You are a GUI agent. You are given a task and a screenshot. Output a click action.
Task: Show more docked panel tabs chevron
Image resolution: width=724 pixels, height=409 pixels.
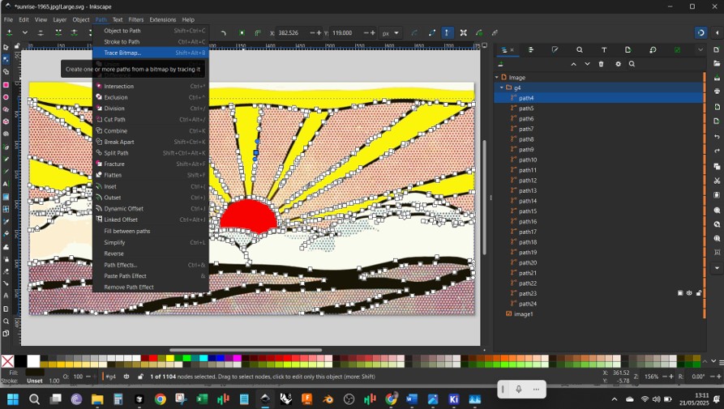click(700, 49)
